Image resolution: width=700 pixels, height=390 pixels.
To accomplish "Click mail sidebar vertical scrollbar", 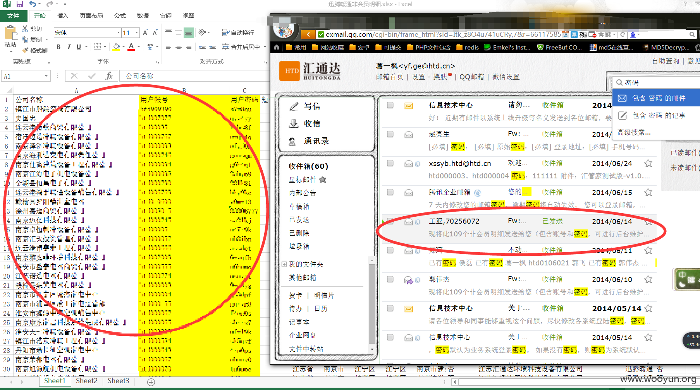I will [x=372, y=304].
